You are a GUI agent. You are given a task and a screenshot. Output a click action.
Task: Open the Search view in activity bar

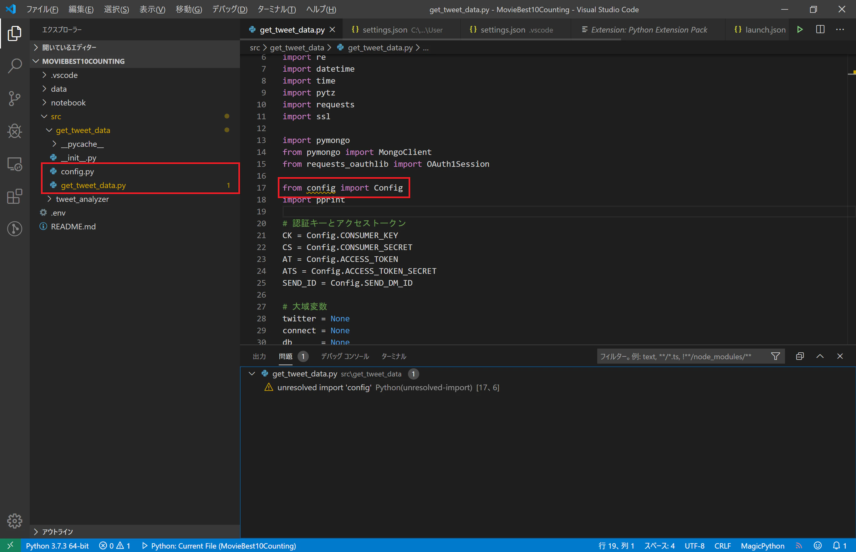pyautogui.click(x=15, y=66)
